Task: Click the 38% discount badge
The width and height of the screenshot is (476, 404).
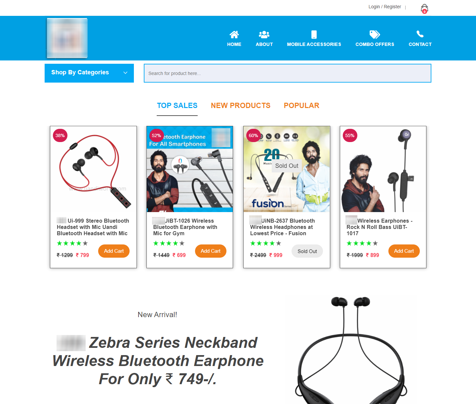Action: point(60,135)
